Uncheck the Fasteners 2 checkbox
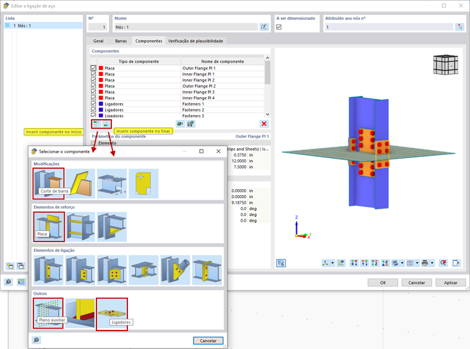 click(x=93, y=110)
